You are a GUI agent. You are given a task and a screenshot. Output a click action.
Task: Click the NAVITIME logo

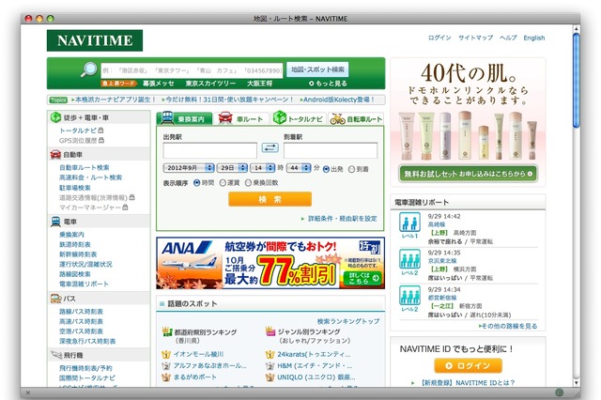tap(95, 40)
